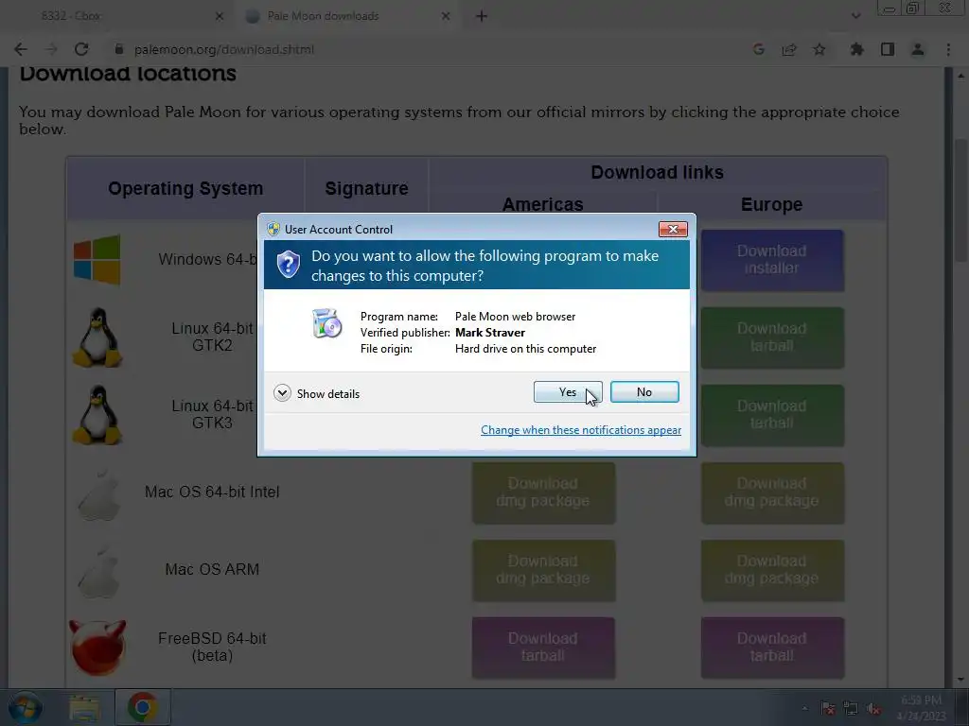Click palemoon.org address bar URL
969x726 pixels.
(x=224, y=49)
